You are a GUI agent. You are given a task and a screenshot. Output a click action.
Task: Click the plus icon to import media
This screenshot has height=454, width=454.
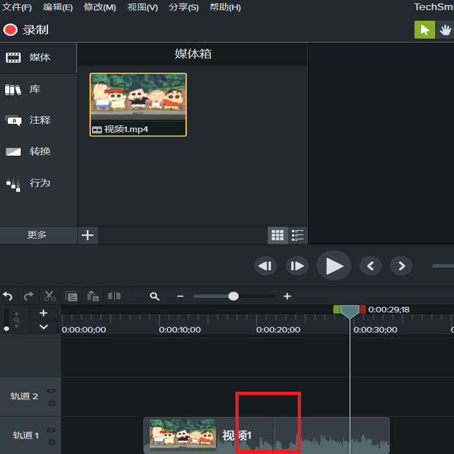tap(88, 235)
